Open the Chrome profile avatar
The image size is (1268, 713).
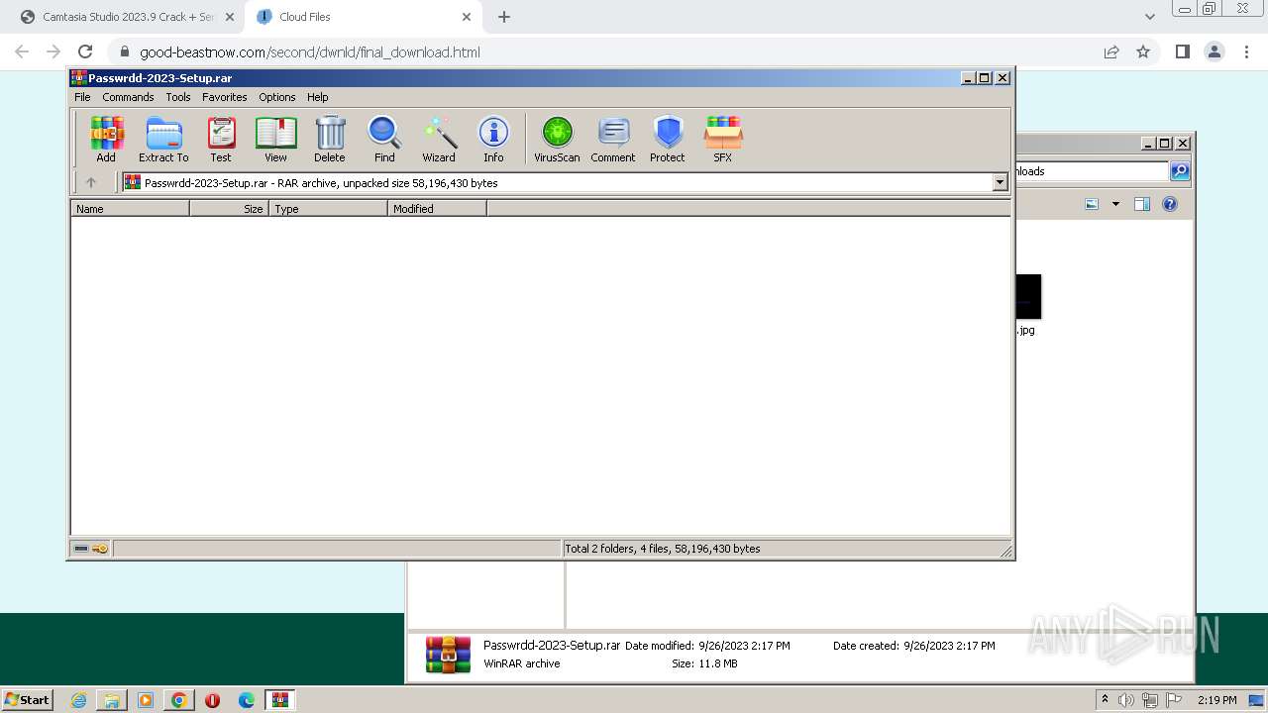tap(1214, 51)
